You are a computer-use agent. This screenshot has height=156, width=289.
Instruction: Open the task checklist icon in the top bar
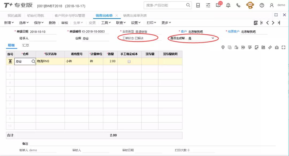pyautogui.click(x=208, y=5)
